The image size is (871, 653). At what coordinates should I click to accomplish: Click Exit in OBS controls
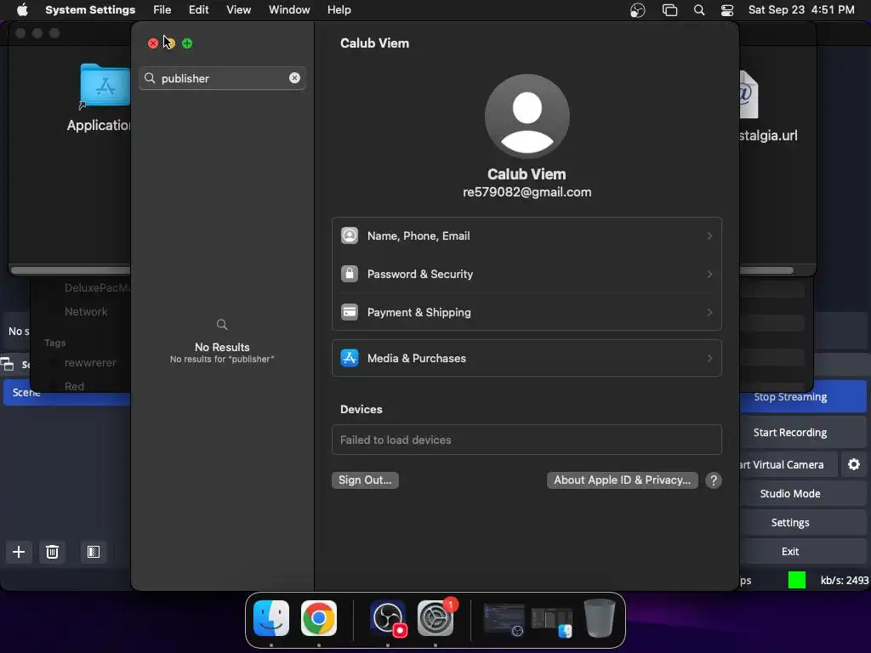(804, 551)
